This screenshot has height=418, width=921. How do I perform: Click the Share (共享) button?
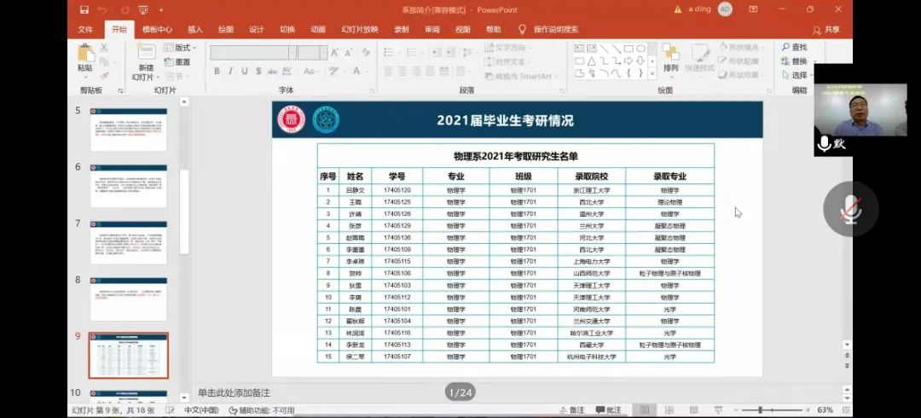825,29
